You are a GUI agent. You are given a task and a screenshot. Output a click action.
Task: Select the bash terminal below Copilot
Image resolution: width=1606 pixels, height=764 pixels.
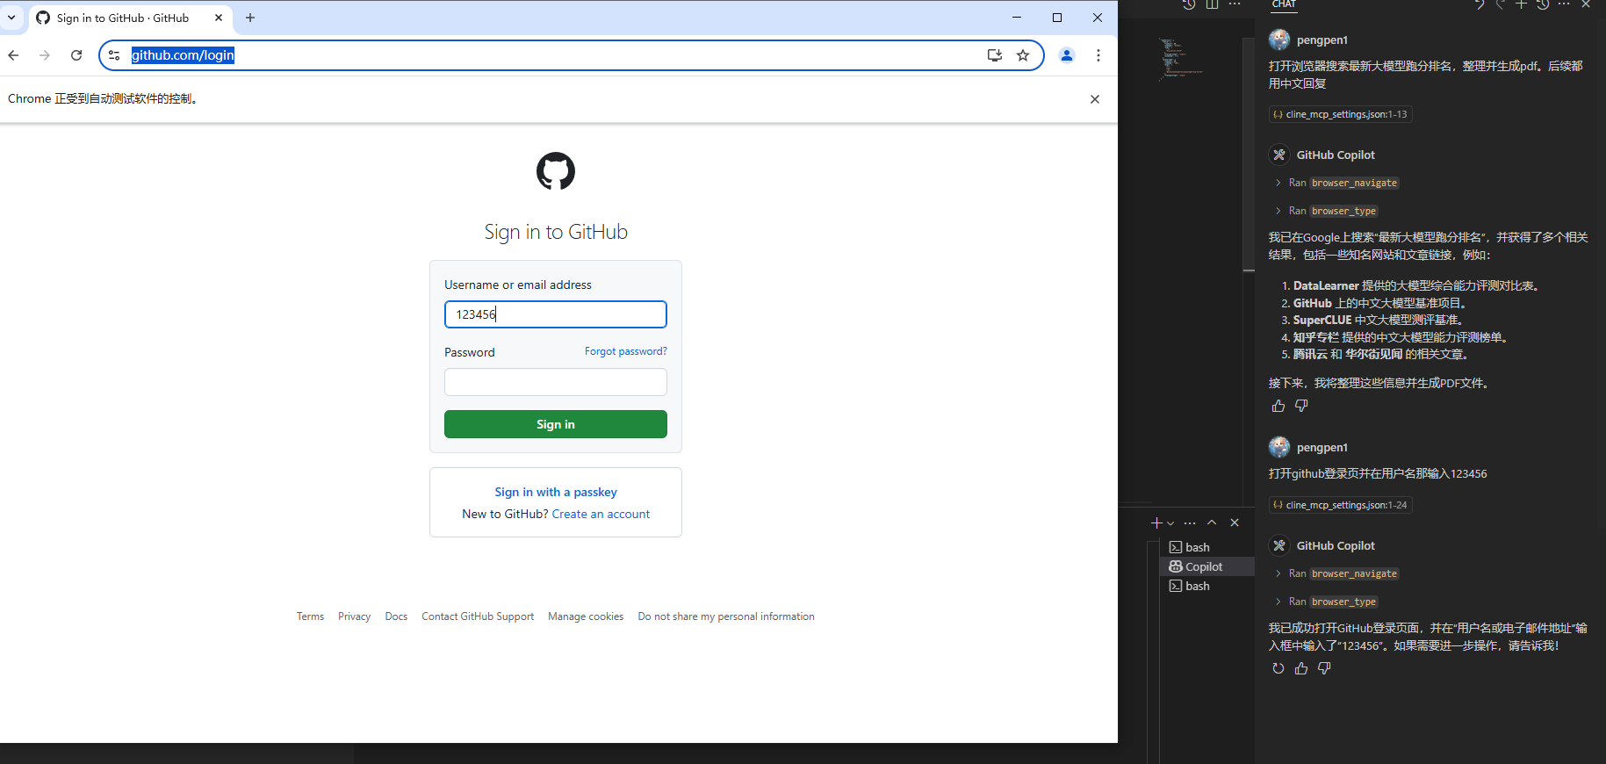click(1207, 586)
